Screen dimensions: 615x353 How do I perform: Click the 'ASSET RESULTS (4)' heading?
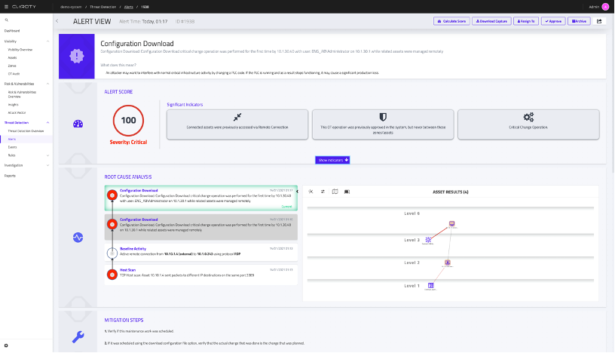click(450, 192)
